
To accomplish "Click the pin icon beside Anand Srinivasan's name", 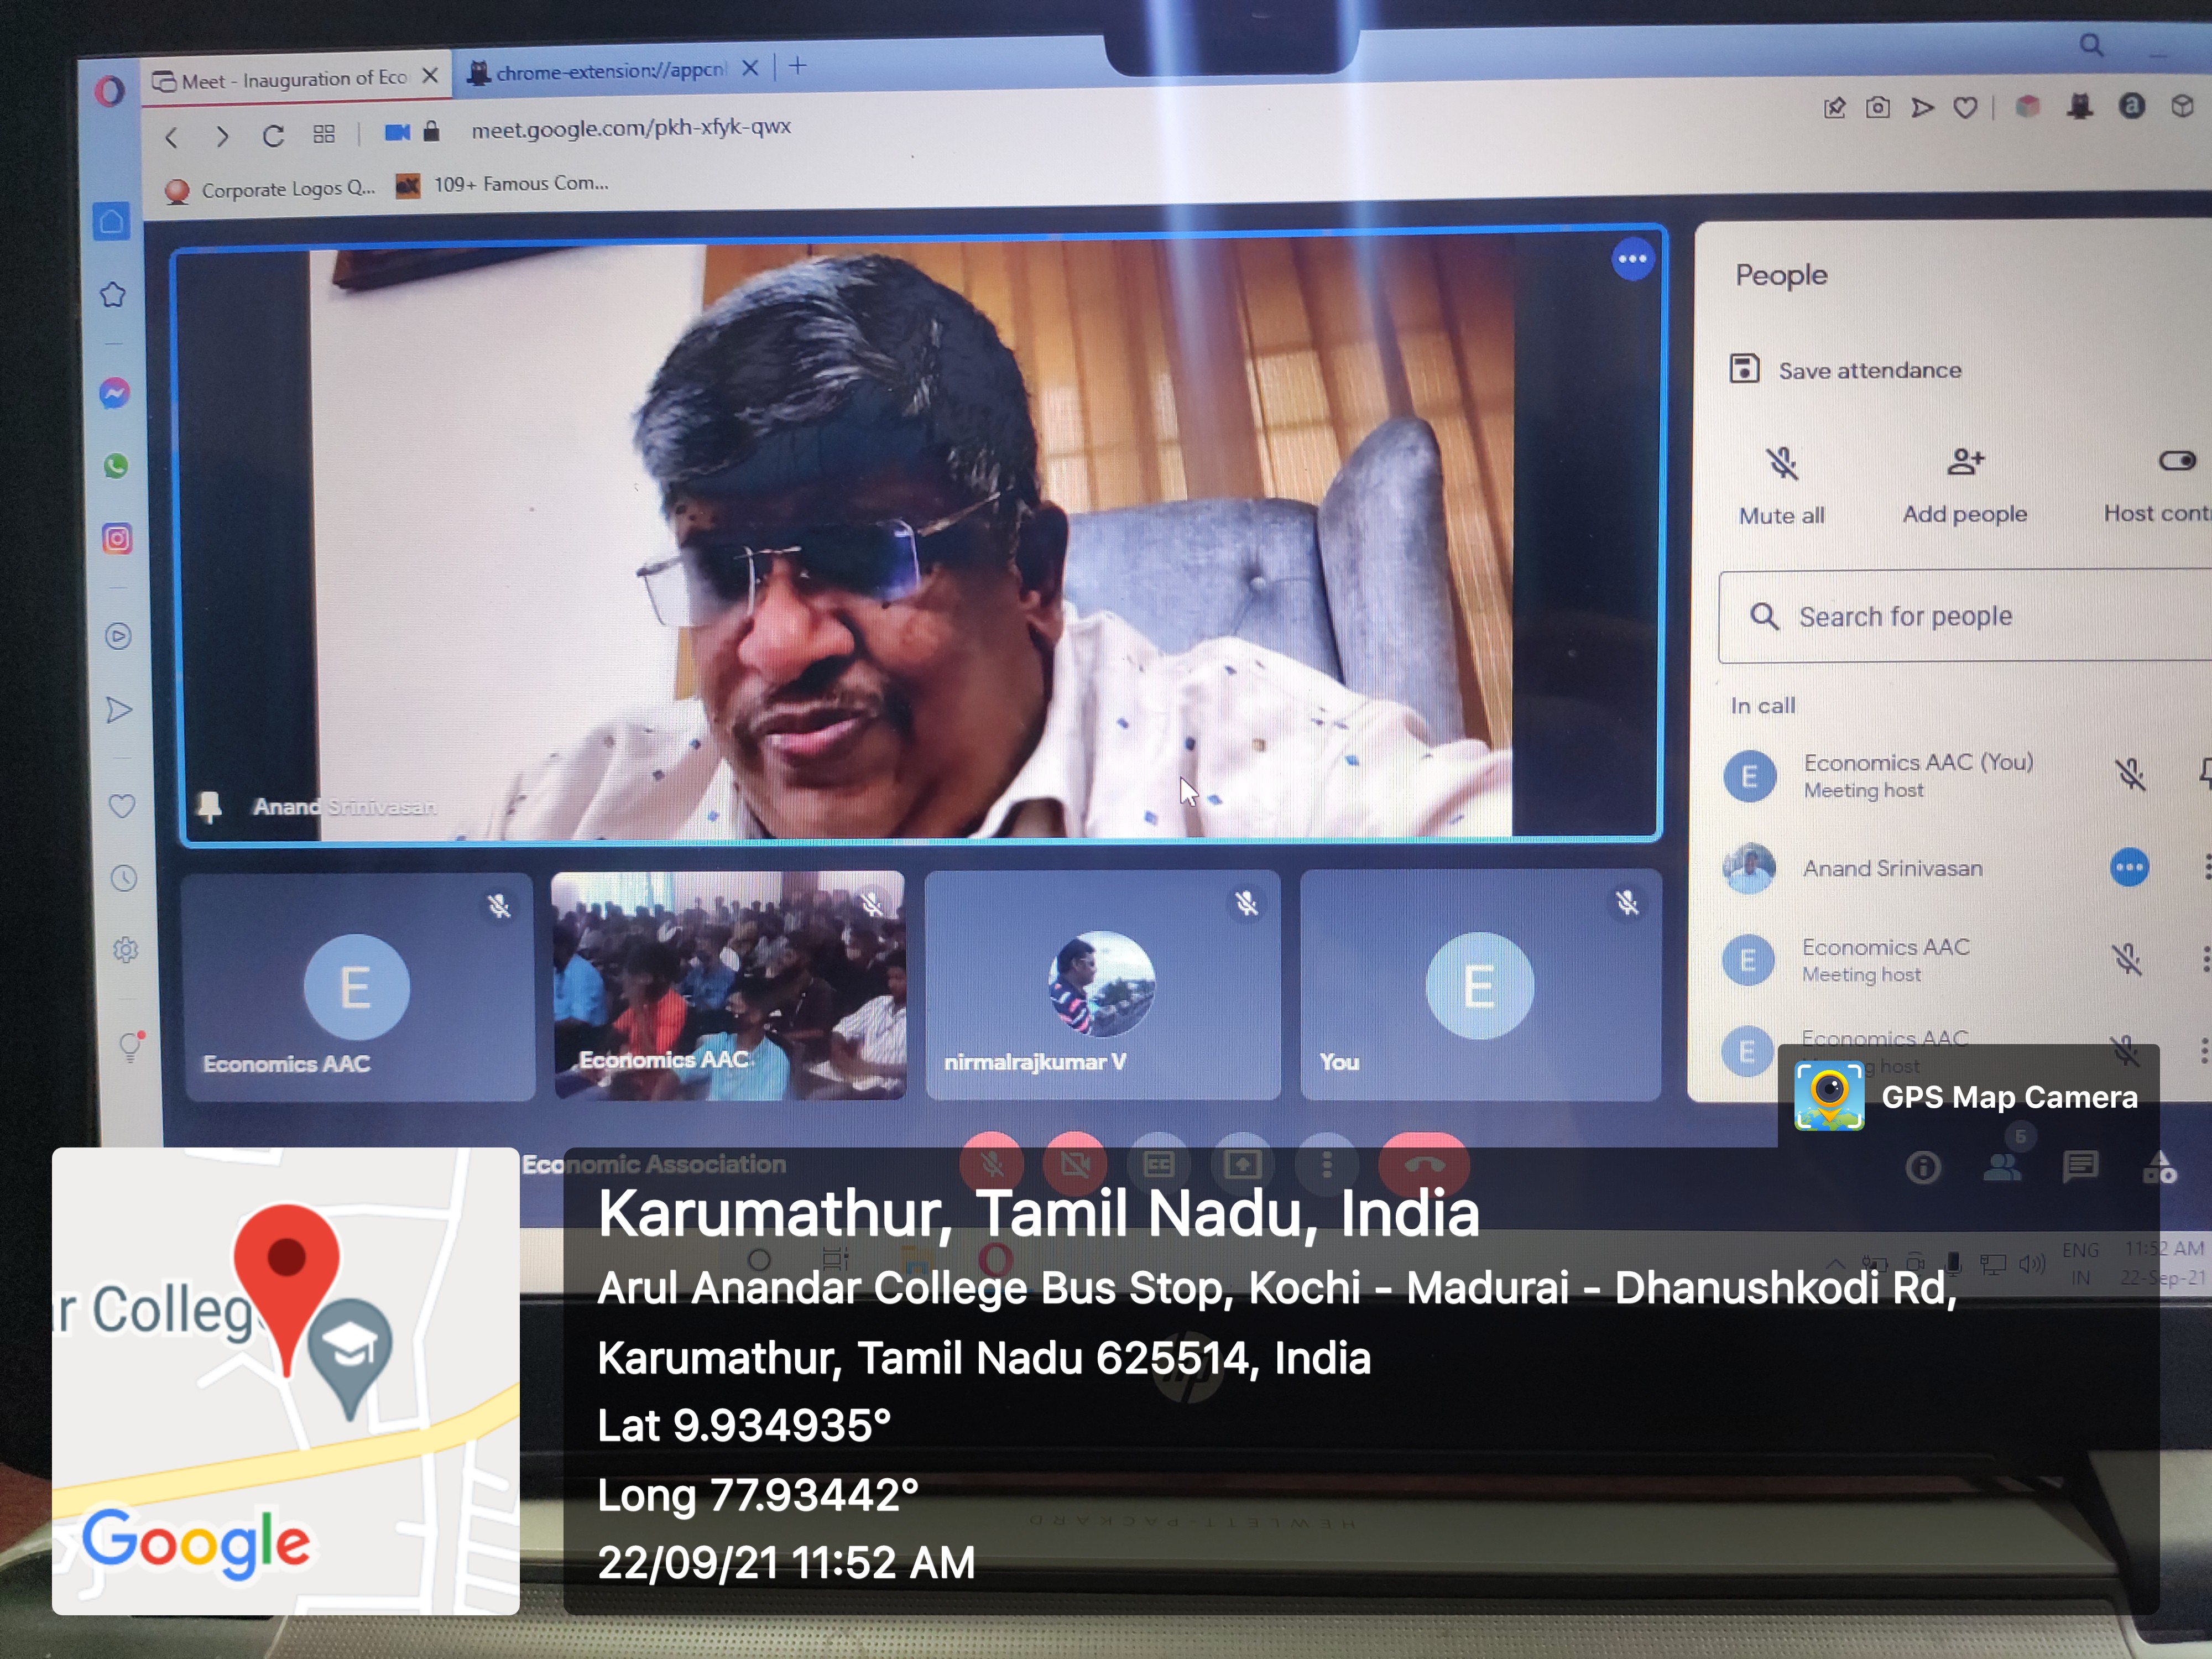I will click(x=209, y=806).
